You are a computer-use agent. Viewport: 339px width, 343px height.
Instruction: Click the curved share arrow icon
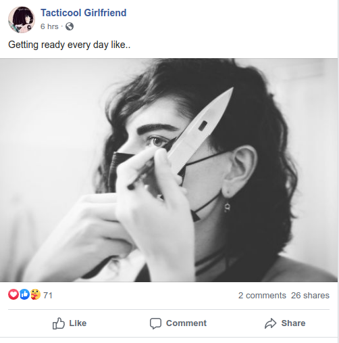click(270, 323)
